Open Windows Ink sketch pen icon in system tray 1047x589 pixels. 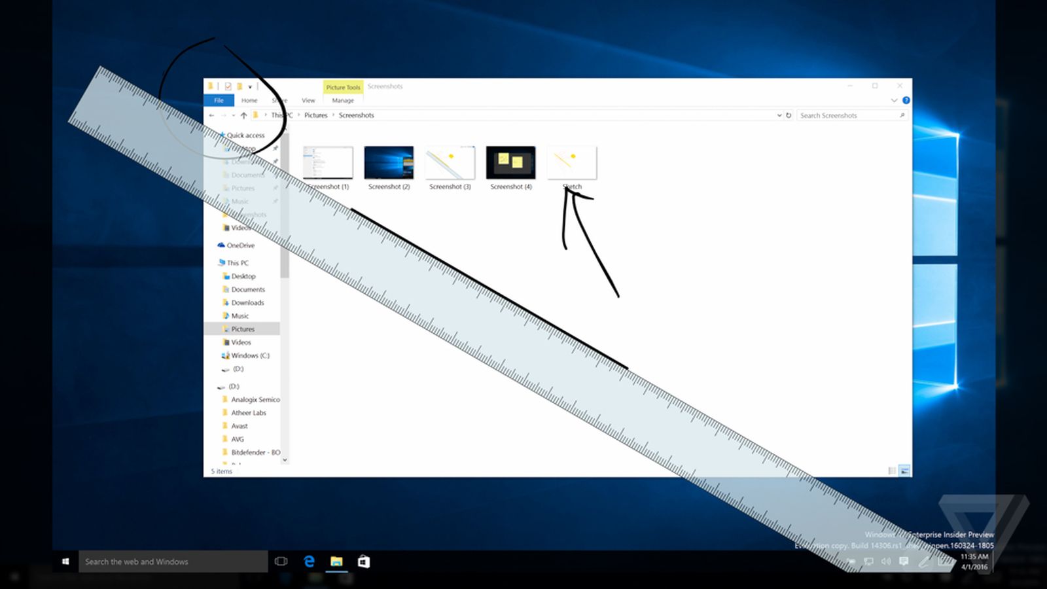924,561
